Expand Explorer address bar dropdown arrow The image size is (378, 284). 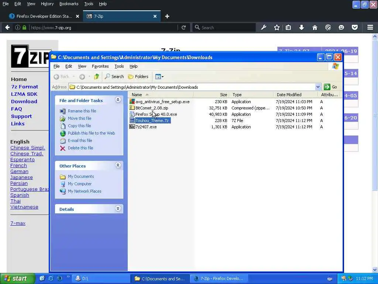(318, 87)
